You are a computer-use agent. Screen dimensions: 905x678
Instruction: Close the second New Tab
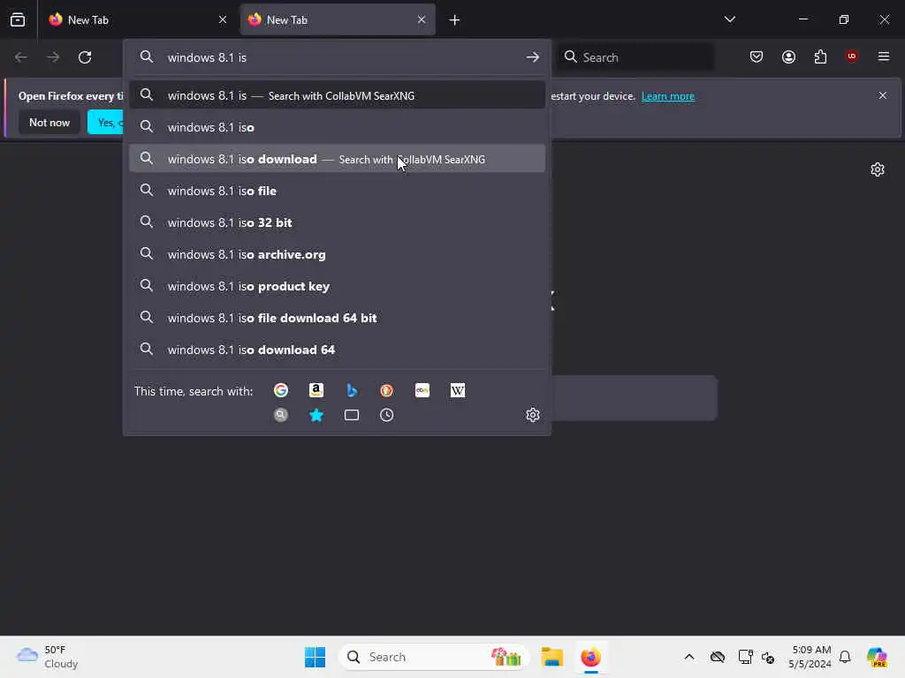tap(422, 19)
